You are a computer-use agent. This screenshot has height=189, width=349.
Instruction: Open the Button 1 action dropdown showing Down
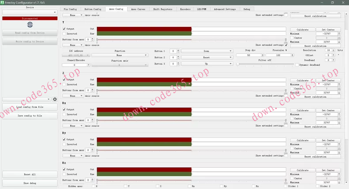point(207,51)
